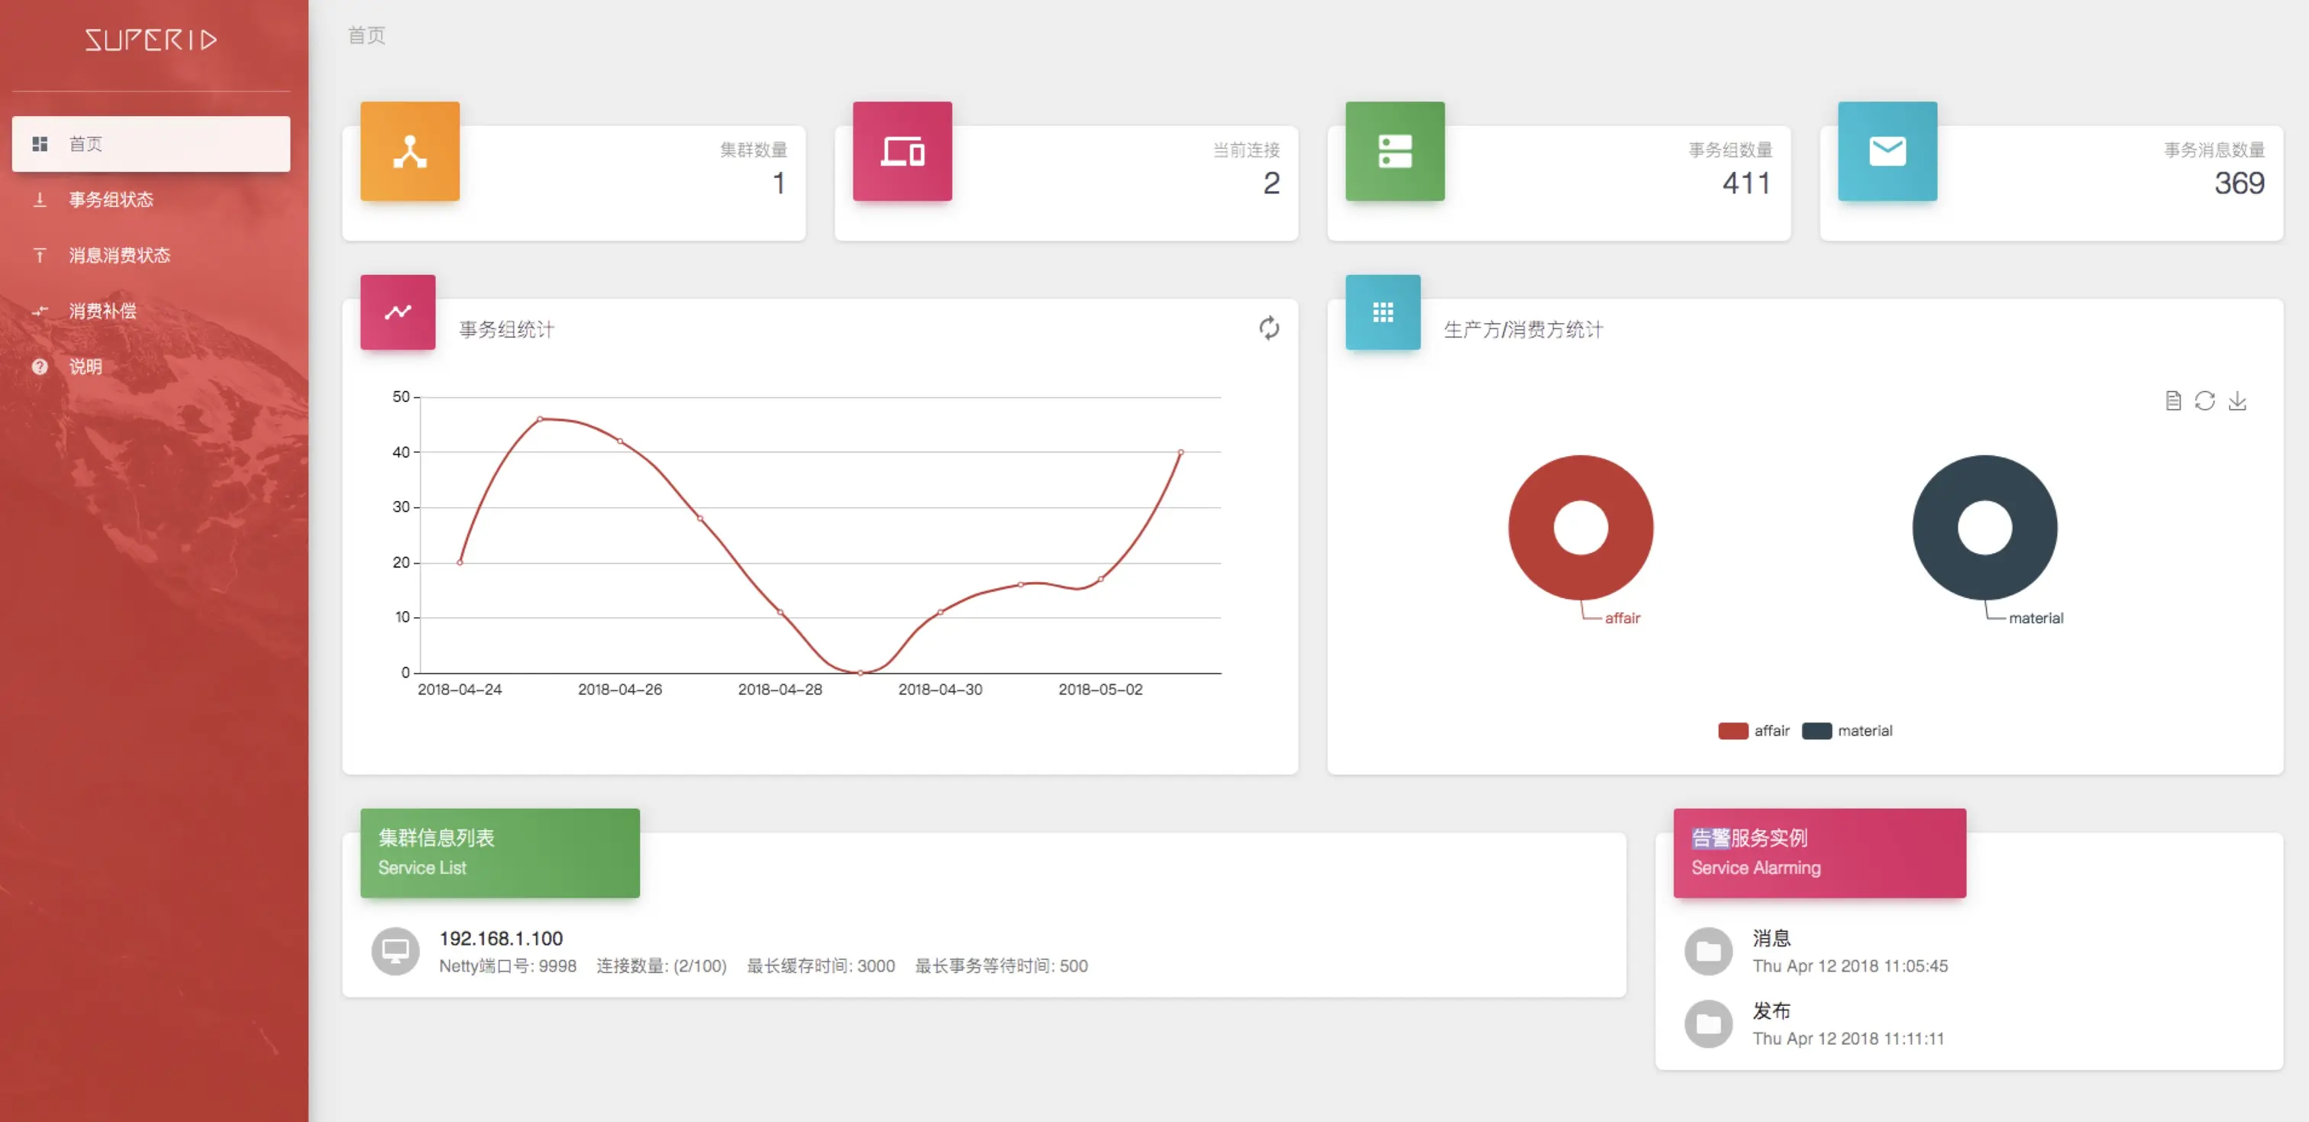Open data view in pie chart toolbox
Viewport: 2309px width, 1122px height.
pos(2173,401)
